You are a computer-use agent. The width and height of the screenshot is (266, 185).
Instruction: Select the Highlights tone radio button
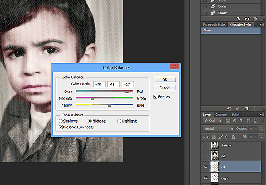click(119, 121)
